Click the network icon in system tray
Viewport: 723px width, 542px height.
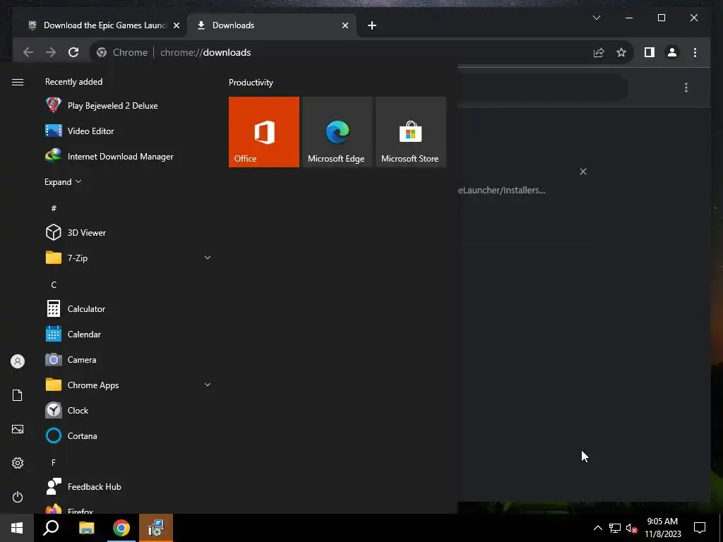pos(615,528)
